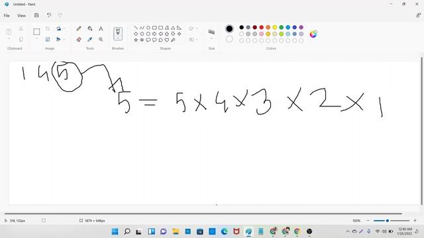Choose the Rounded rectangular callout shape
Image resolution: width=424 pixels, height=238 pixels.
point(148,40)
